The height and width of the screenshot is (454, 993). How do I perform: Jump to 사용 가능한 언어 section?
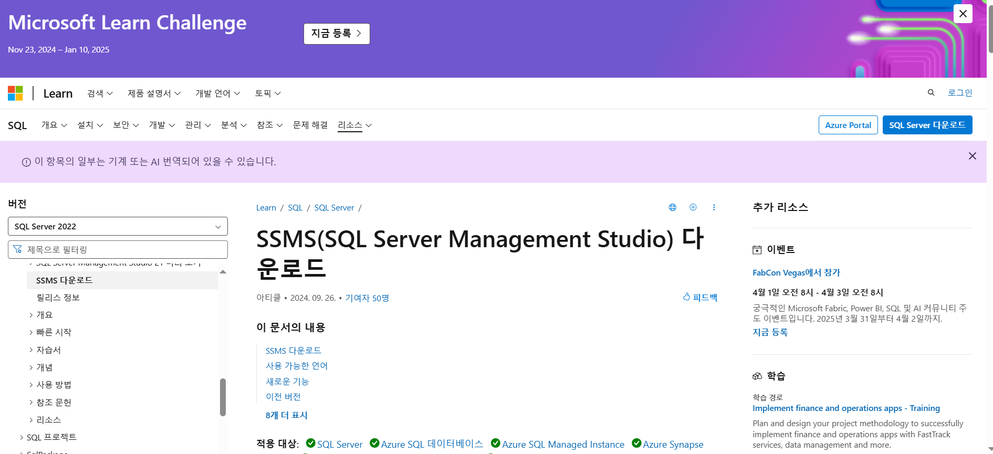pyautogui.click(x=297, y=366)
